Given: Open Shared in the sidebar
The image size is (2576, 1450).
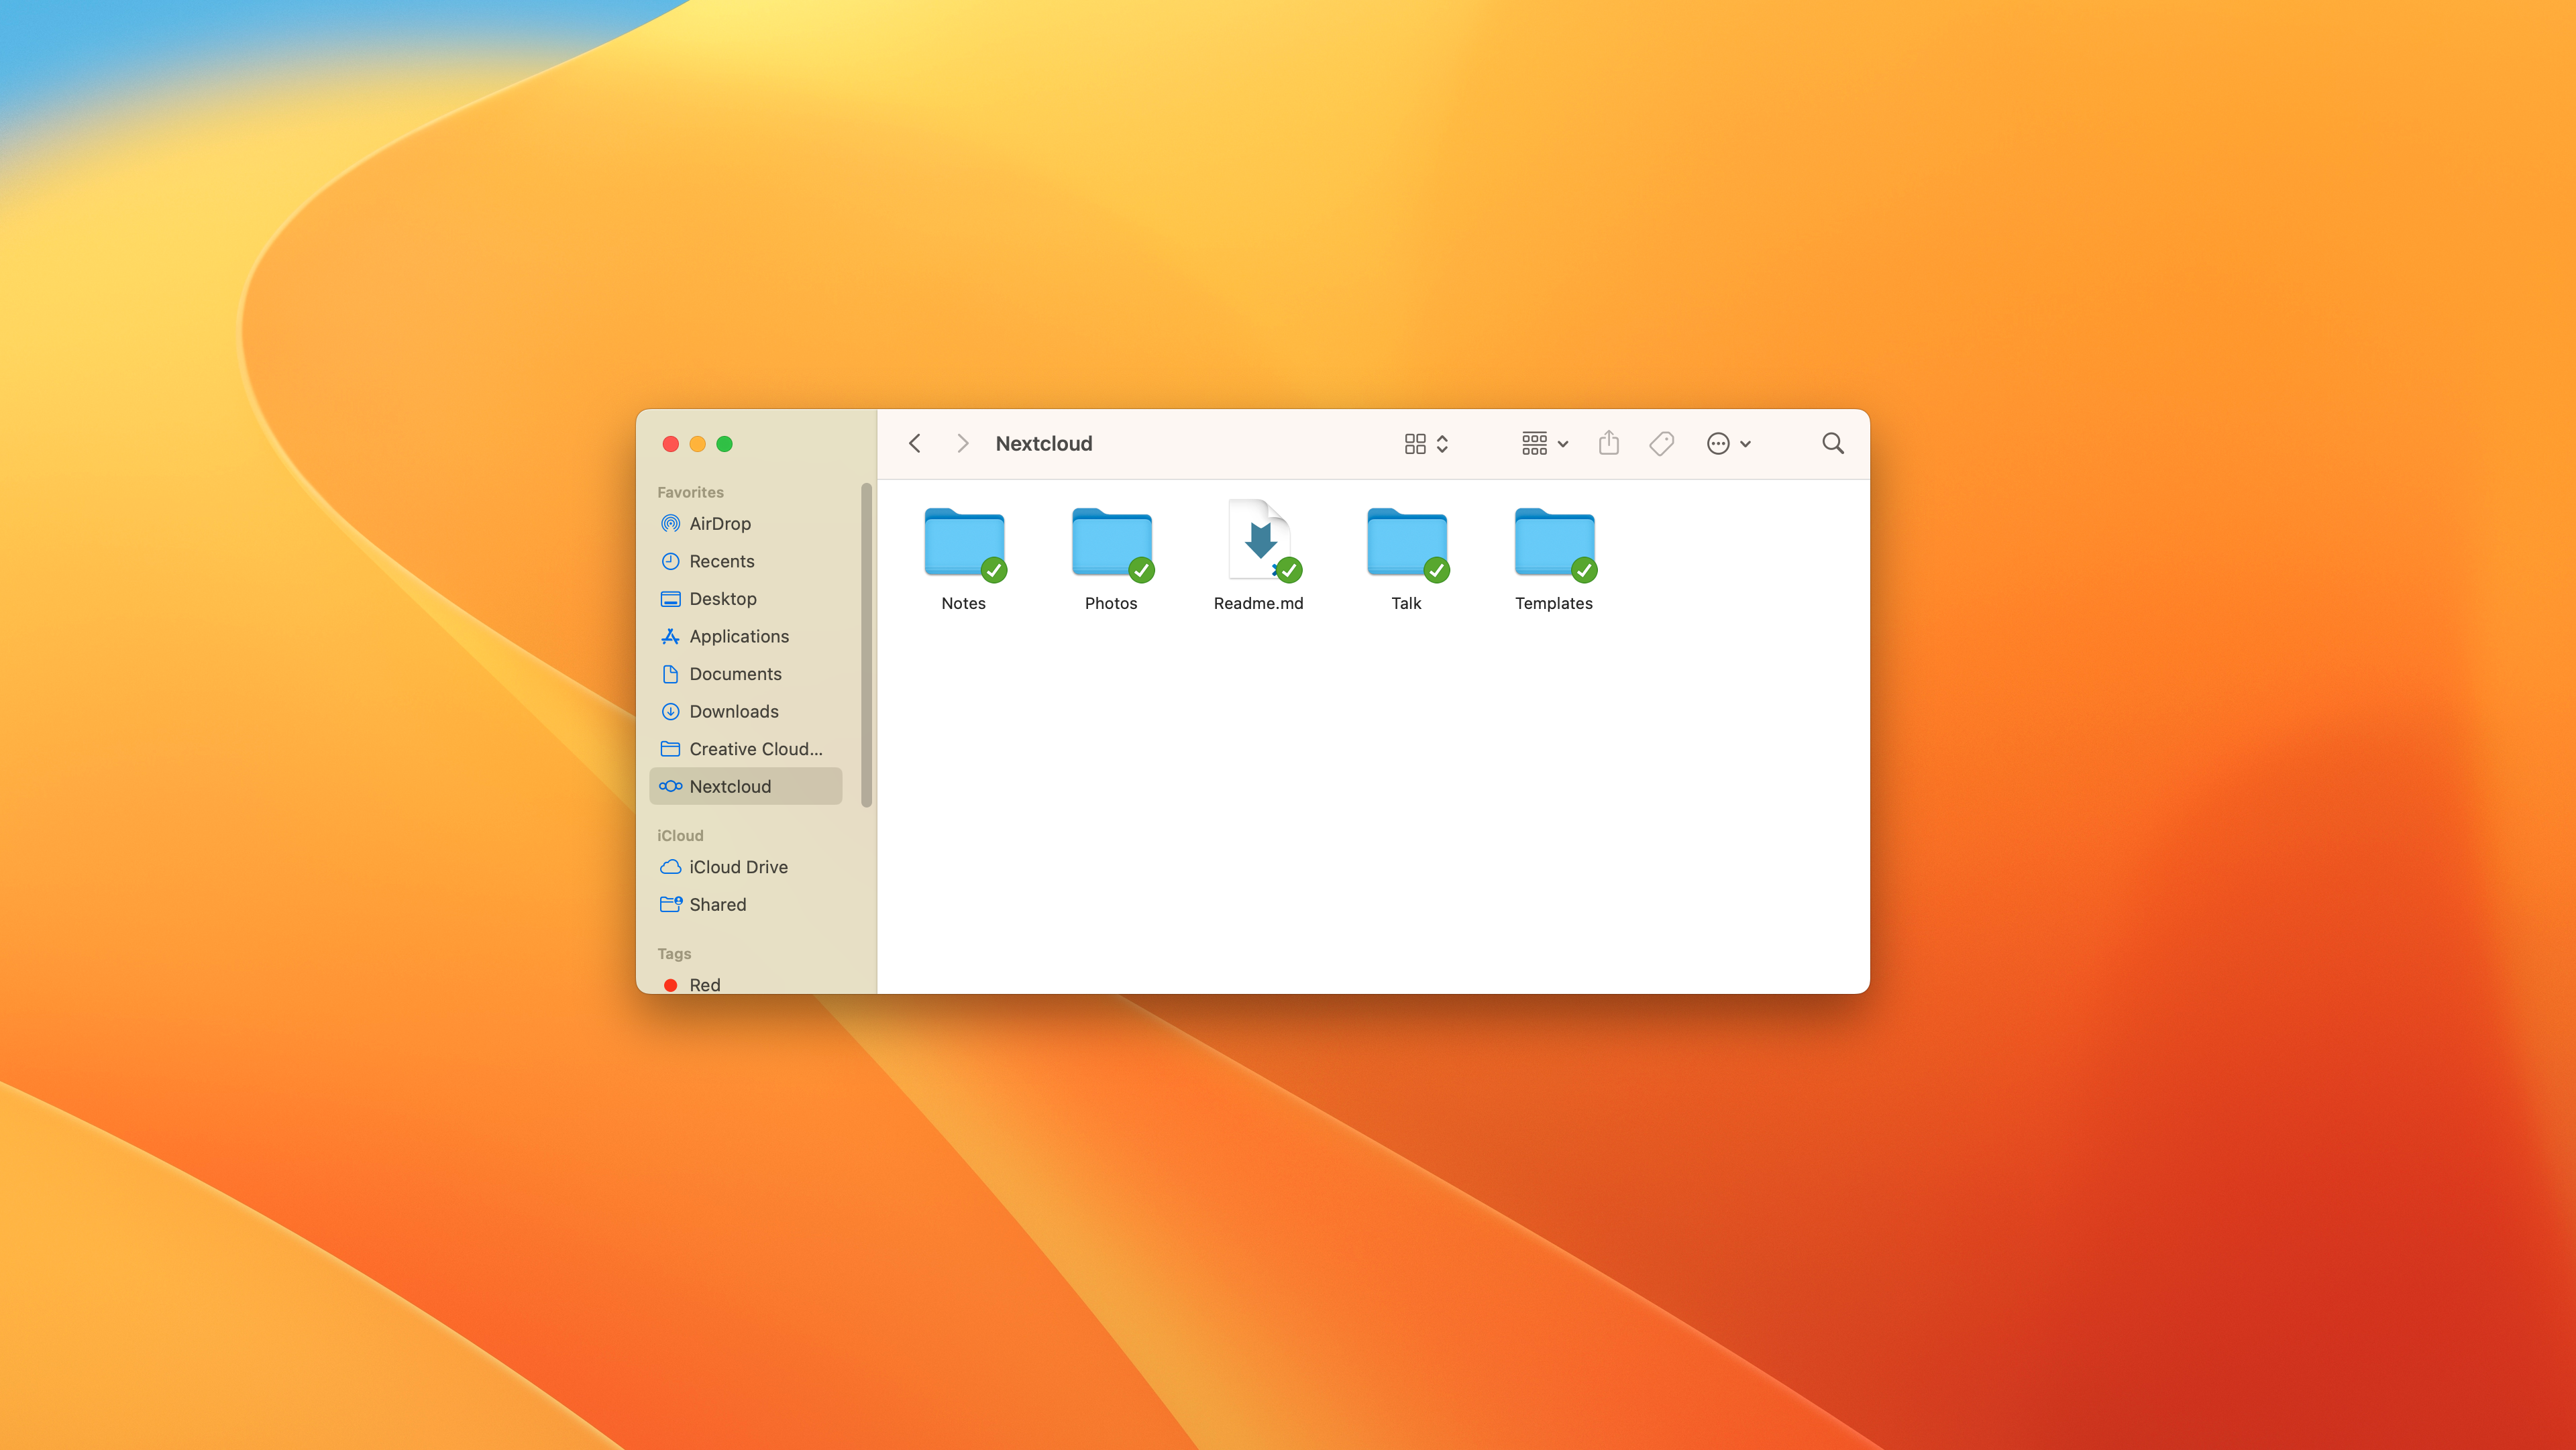Looking at the screenshot, I should pos(746,904).
